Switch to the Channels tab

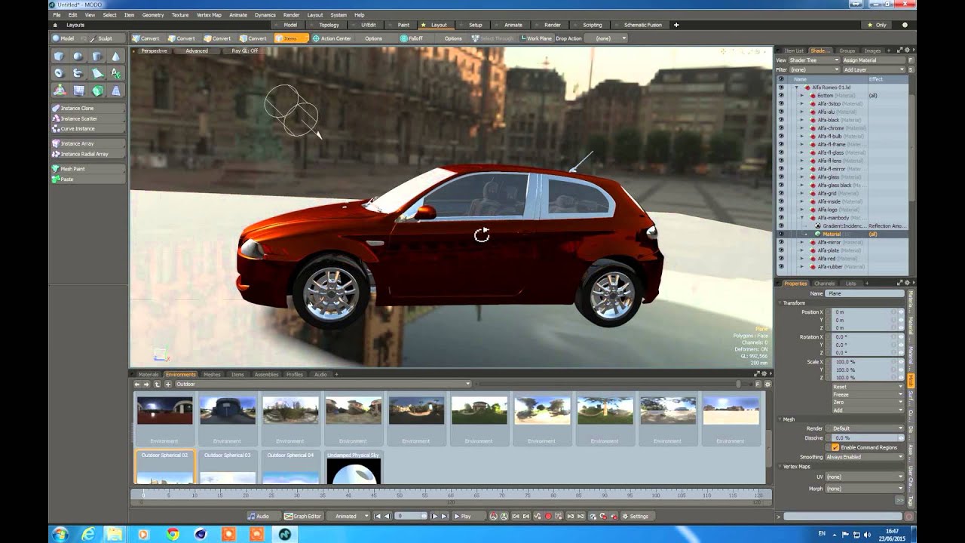pos(824,284)
